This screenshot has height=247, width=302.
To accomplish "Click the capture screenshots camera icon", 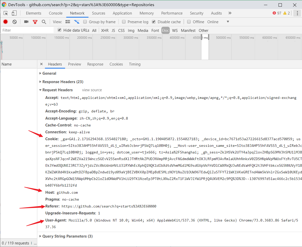I will 26,22.
